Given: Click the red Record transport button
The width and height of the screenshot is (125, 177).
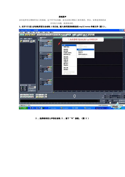Looking at the screenshot, I should (32, 97).
